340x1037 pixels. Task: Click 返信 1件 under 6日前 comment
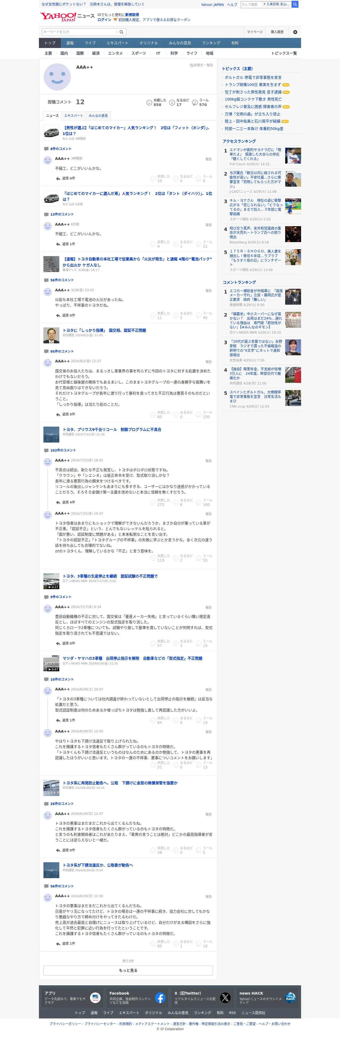pyautogui.click(x=65, y=244)
